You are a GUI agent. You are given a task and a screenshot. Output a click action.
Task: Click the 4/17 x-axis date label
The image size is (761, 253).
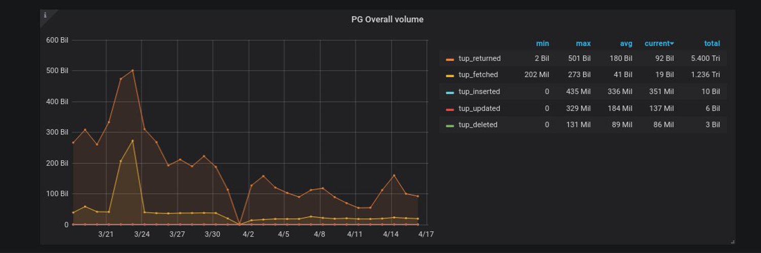click(x=426, y=234)
